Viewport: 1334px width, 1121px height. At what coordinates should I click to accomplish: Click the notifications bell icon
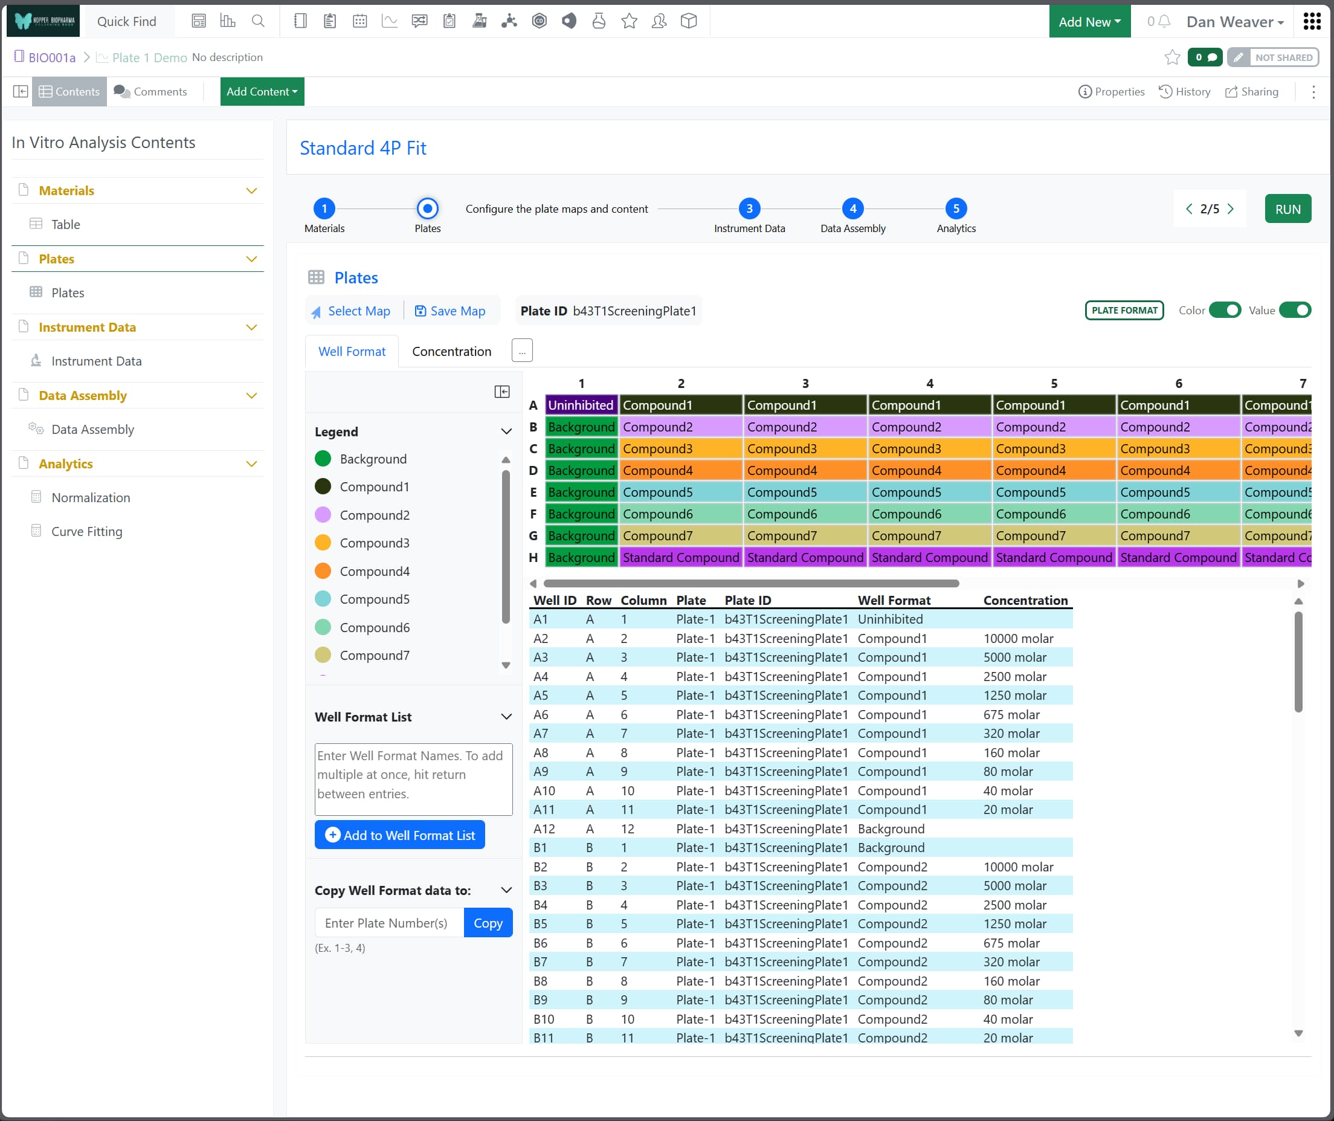(1164, 21)
